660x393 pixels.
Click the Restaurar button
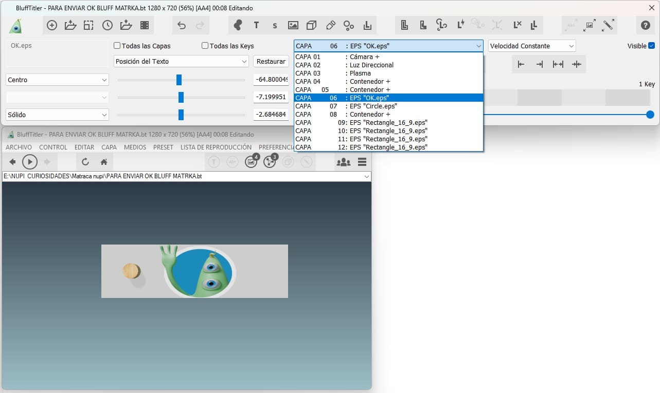(x=271, y=61)
